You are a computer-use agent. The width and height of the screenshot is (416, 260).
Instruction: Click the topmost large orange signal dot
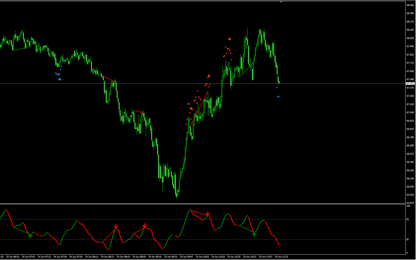(229, 39)
